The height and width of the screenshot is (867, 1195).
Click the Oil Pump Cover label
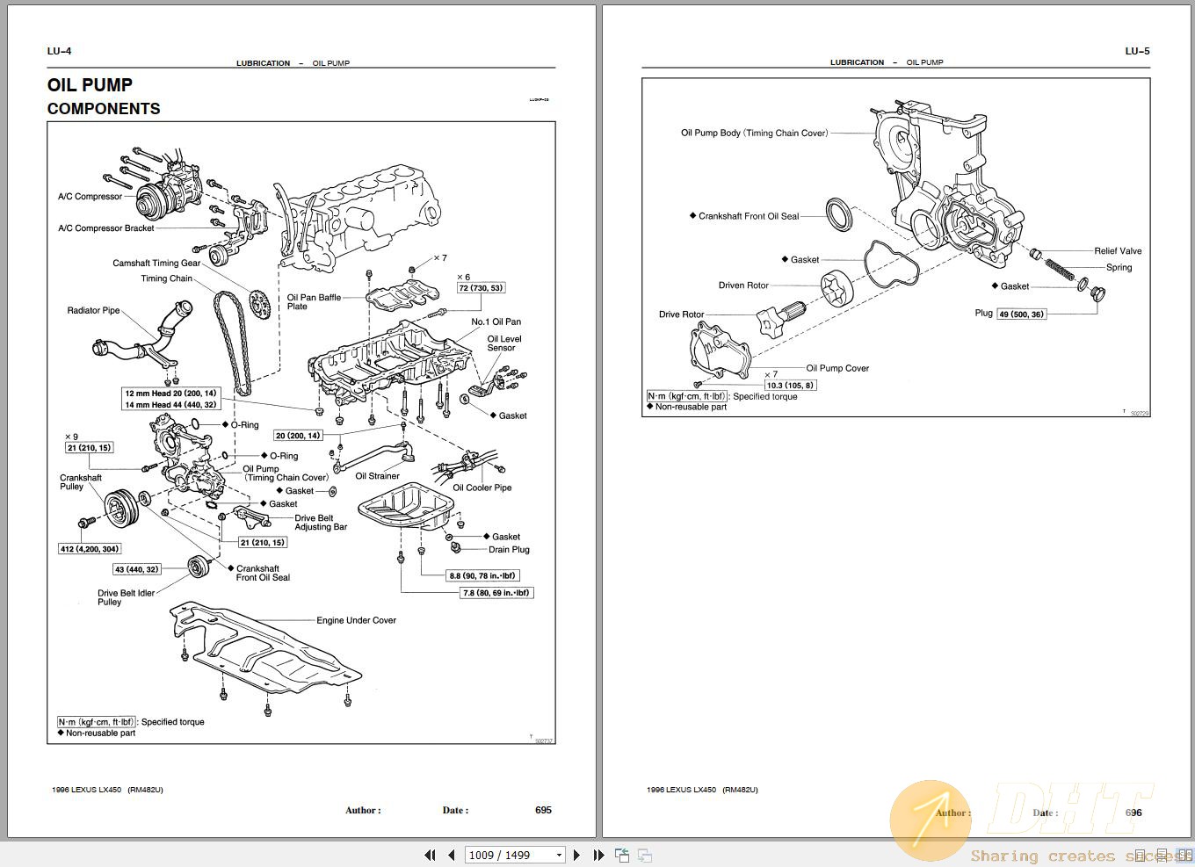(x=837, y=369)
